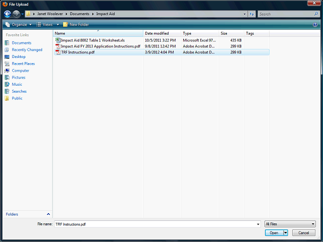Image resolution: width=323 pixels, height=242 pixels.
Task: Click the 3/9/2012 4:04 PM date cell
Action: tap(159, 52)
